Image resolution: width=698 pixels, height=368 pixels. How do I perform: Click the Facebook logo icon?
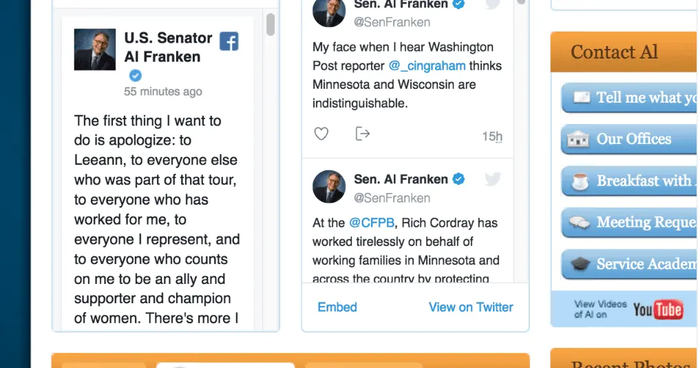(x=229, y=41)
